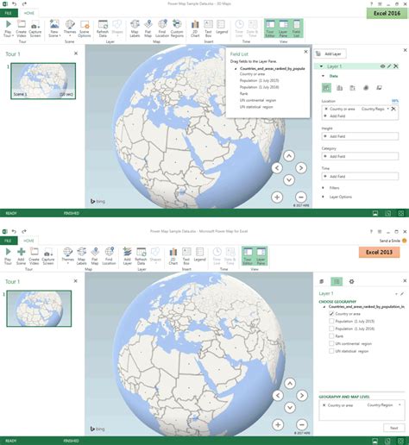Check Population (1 July 2016) in the Excel 2013 pane
The width and height of the screenshot is (409, 445).
[331, 329]
